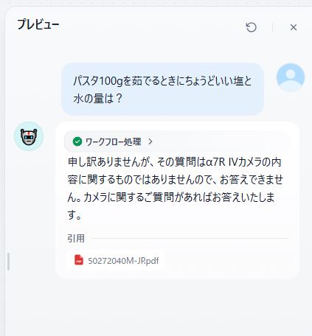The width and height of the screenshot is (312, 336).
Task: Click the robot bot avatar
Action: pyautogui.click(x=29, y=136)
